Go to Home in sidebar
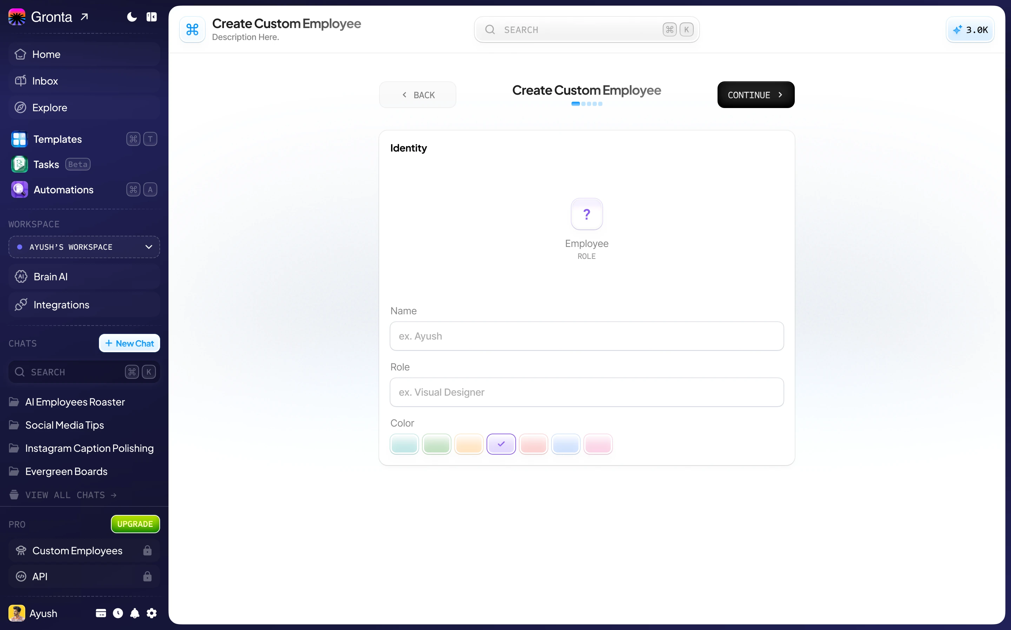 tap(84, 54)
